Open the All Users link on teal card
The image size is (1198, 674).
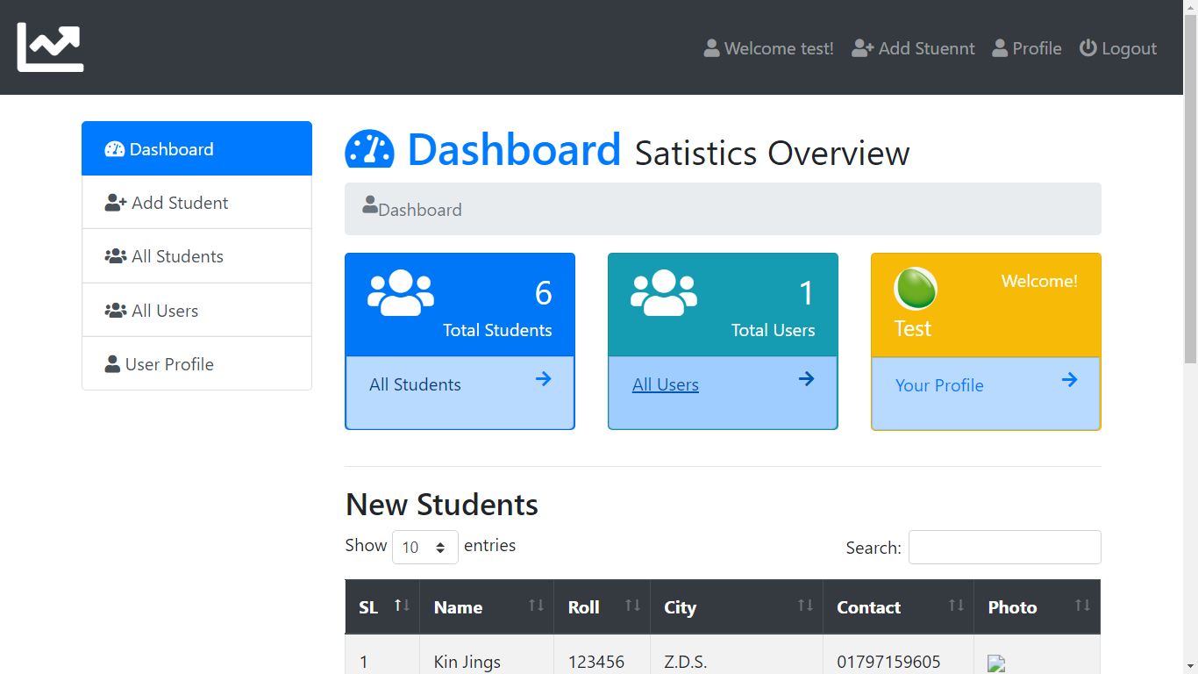[665, 384]
